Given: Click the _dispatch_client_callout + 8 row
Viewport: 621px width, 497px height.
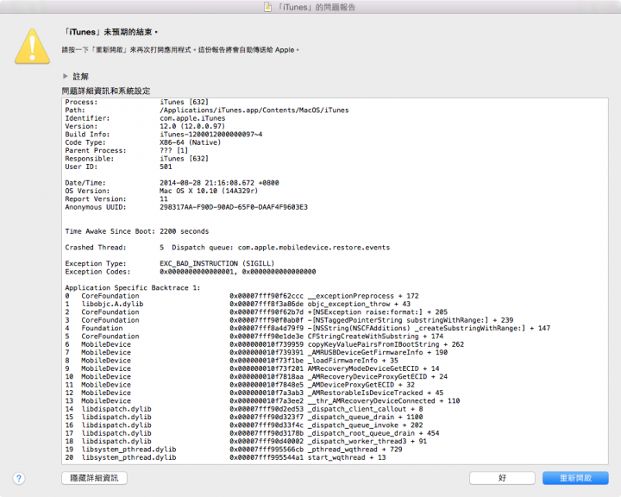Looking at the screenshot, I should [244, 409].
